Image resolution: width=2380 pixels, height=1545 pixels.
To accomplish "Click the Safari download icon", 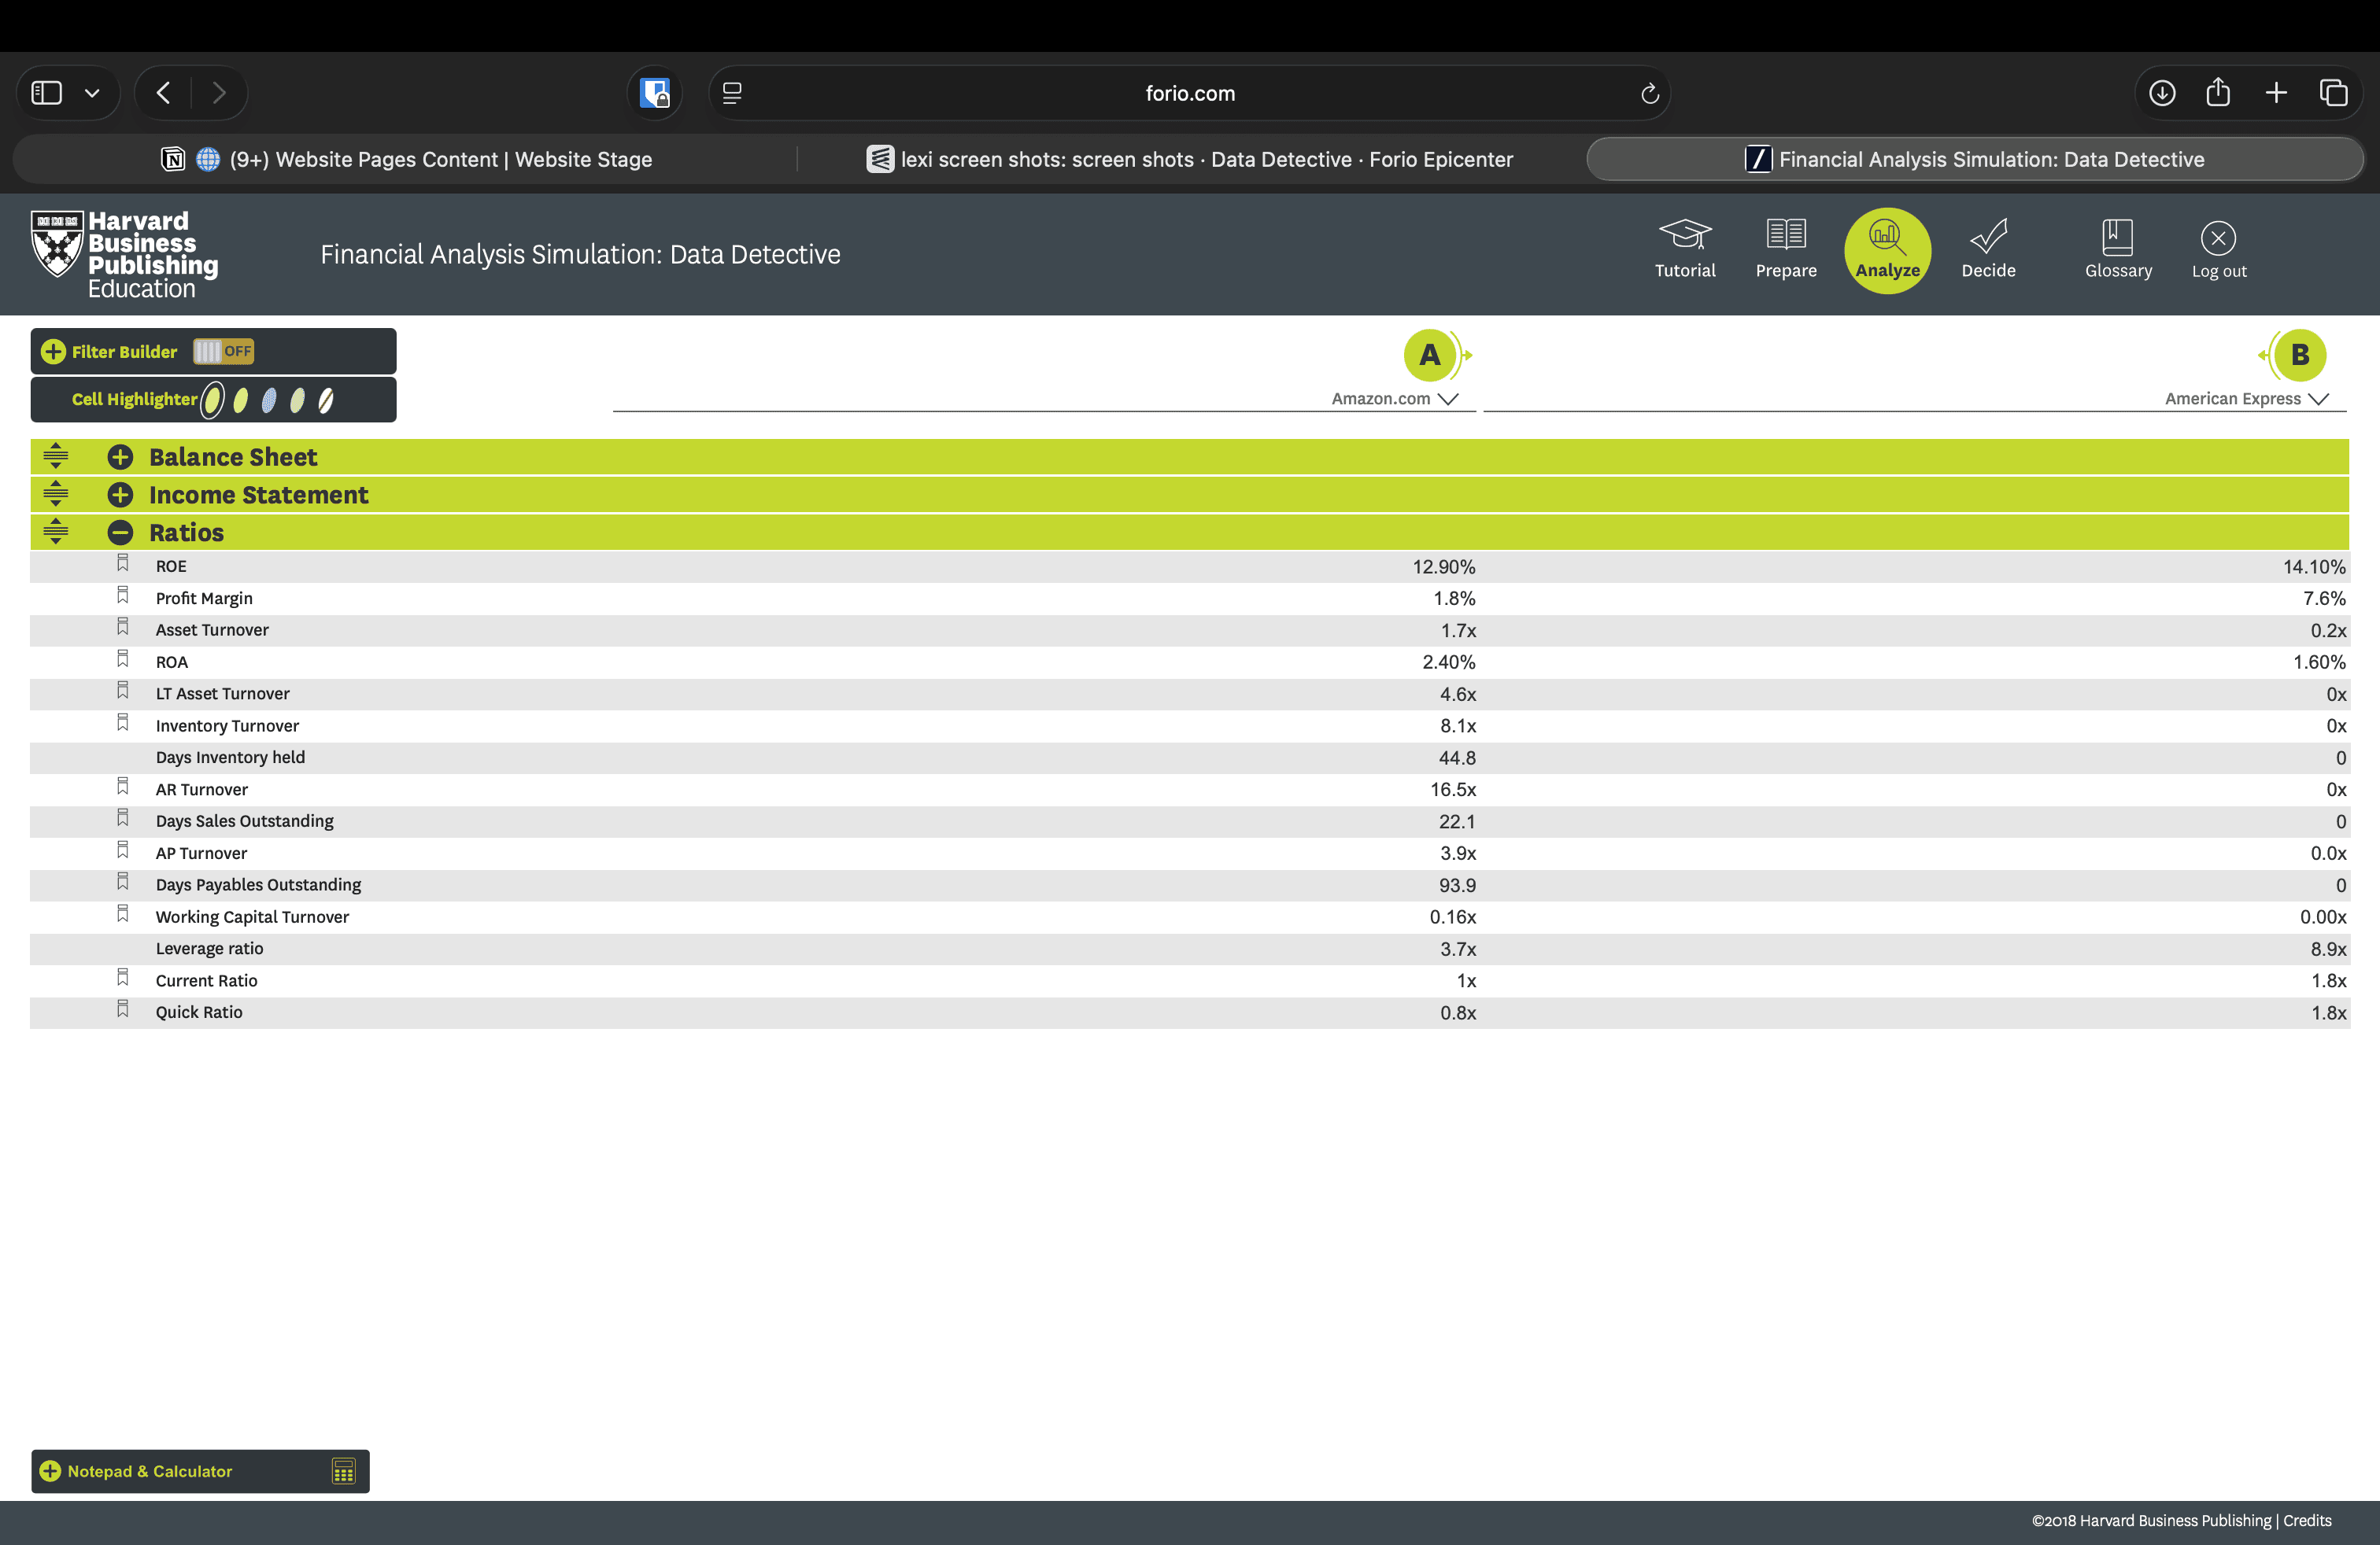I will coord(2162,93).
